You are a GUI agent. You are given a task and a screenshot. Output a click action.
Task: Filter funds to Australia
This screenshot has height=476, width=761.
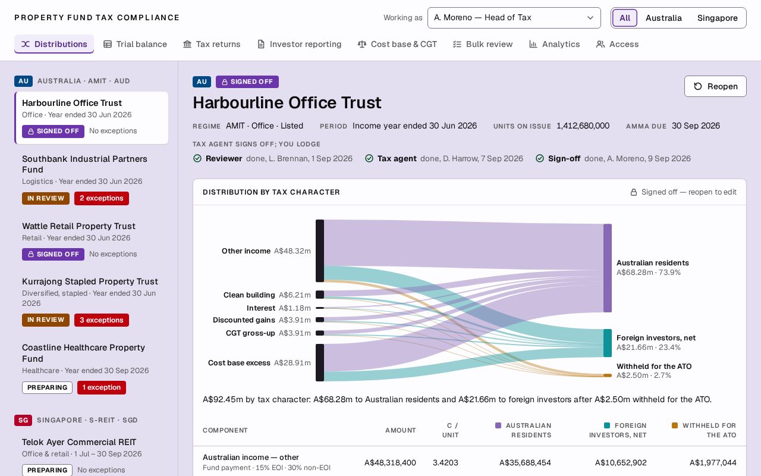(x=663, y=18)
